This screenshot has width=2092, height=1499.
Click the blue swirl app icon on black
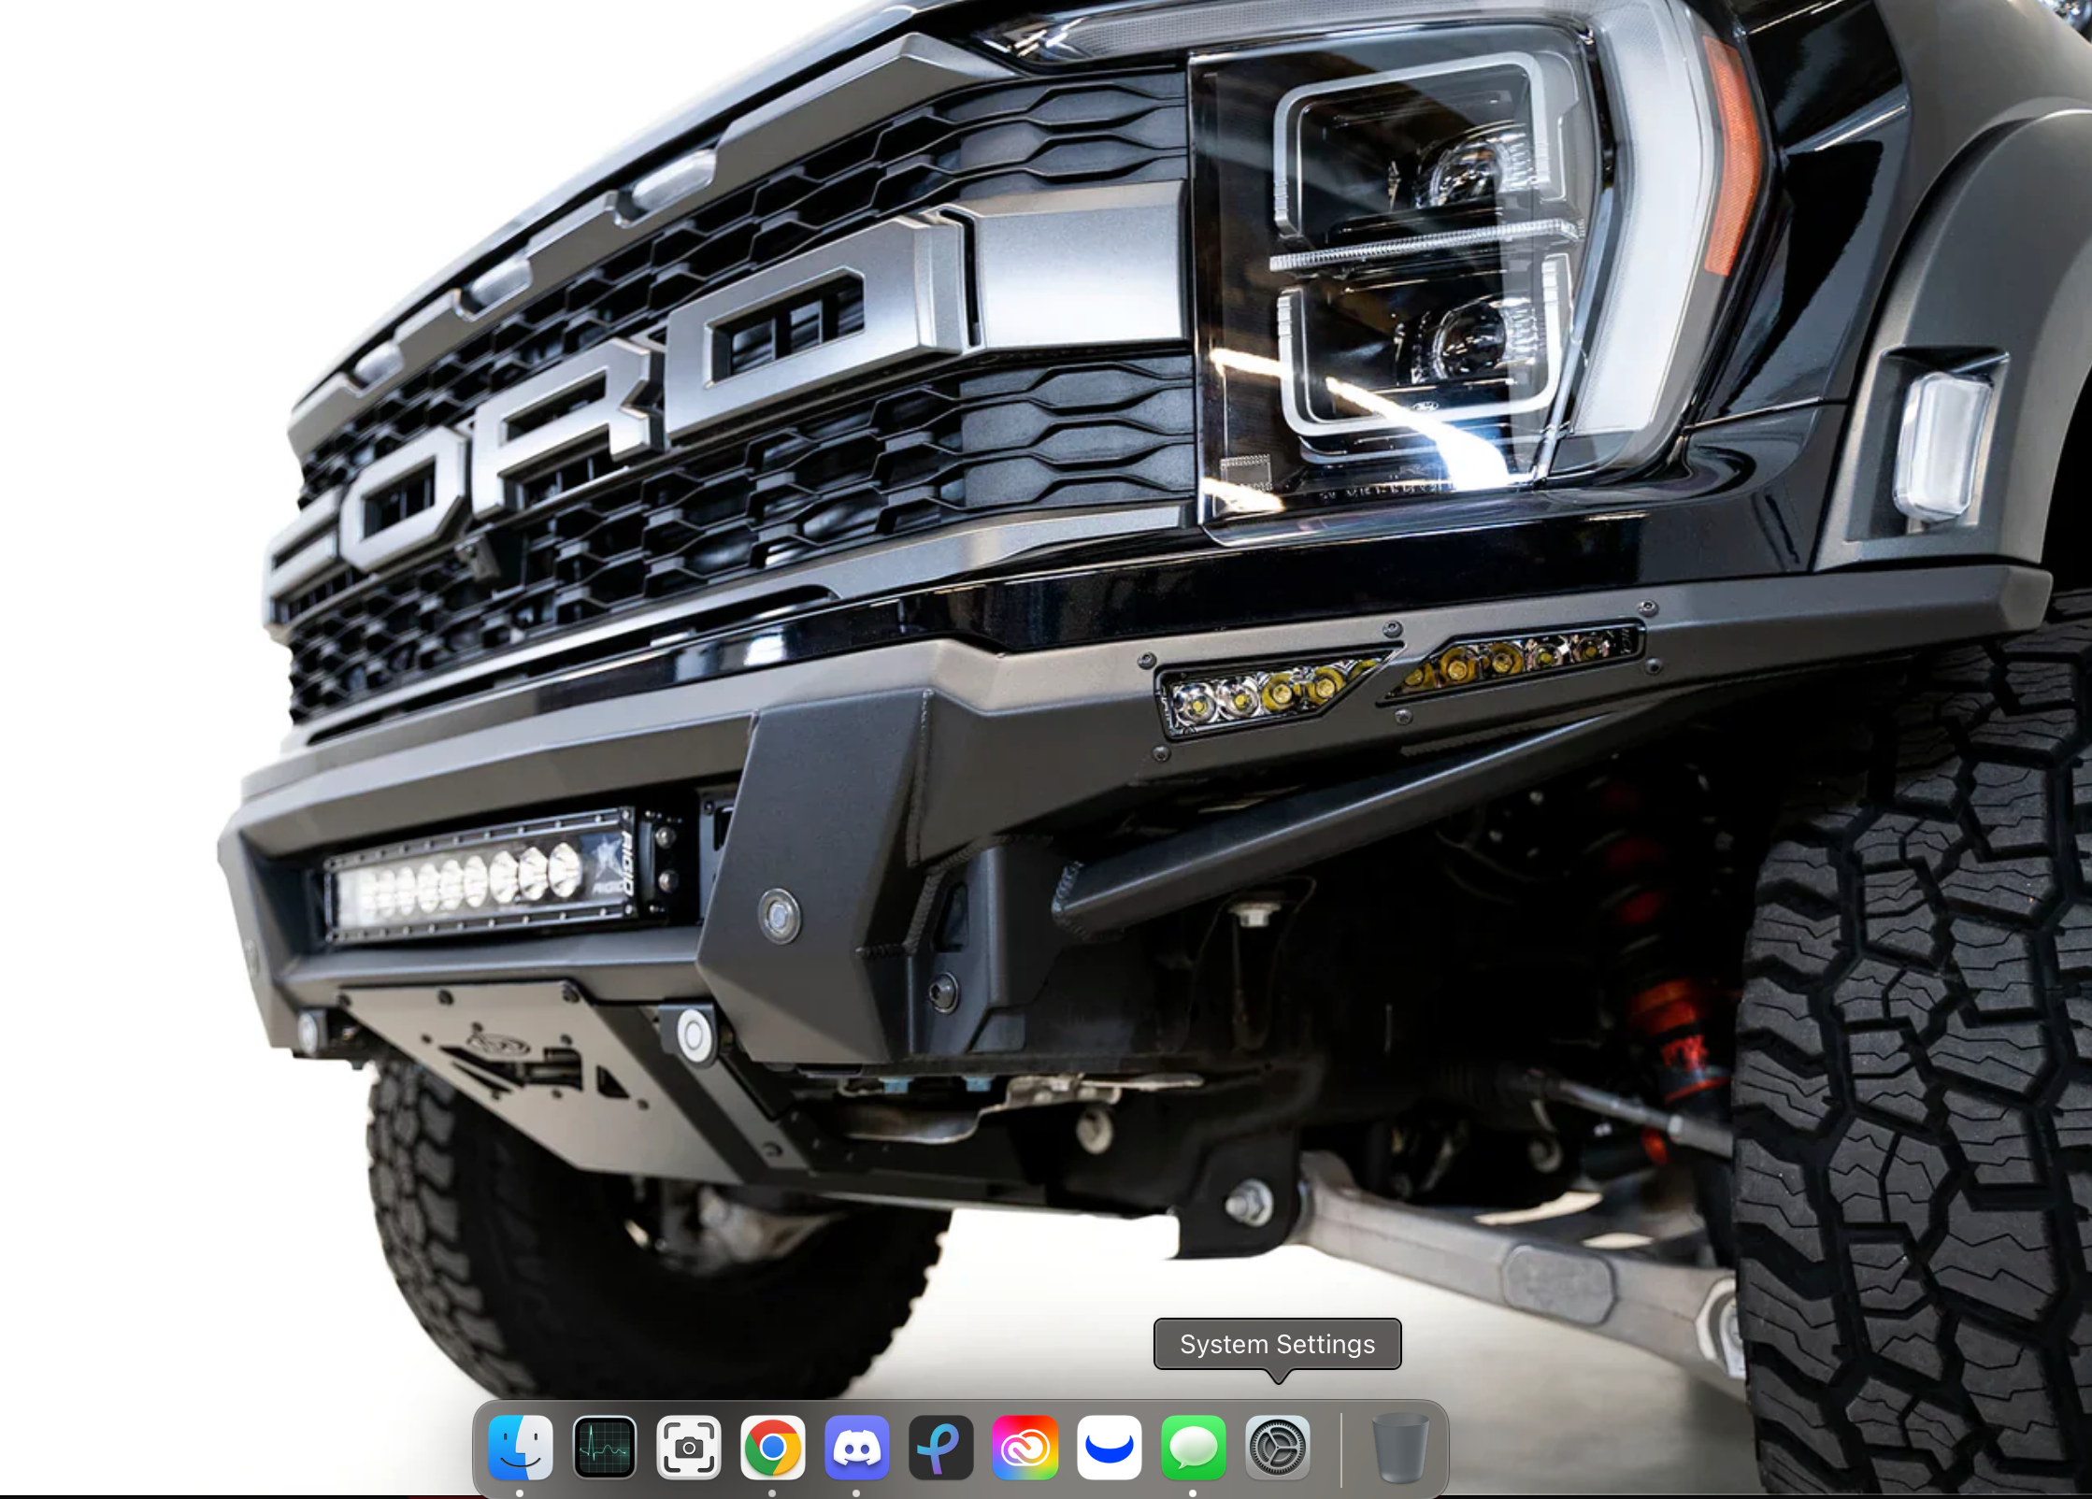(x=941, y=1448)
